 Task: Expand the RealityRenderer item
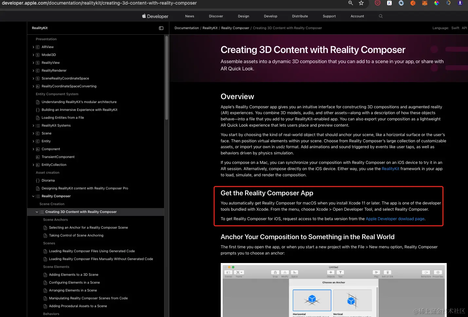(33, 71)
